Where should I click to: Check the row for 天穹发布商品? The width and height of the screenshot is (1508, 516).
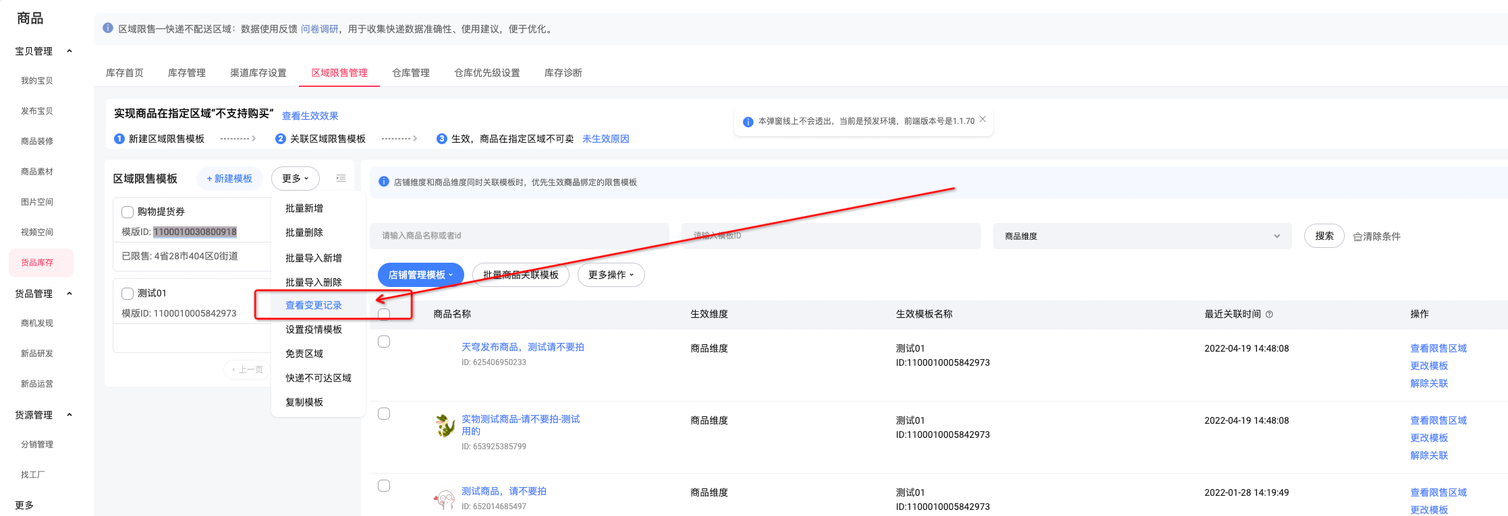pos(384,342)
